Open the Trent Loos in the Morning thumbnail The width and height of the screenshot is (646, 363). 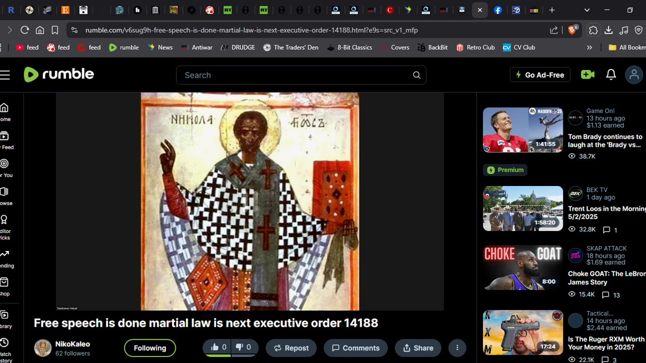pyautogui.click(x=523, y=208)
